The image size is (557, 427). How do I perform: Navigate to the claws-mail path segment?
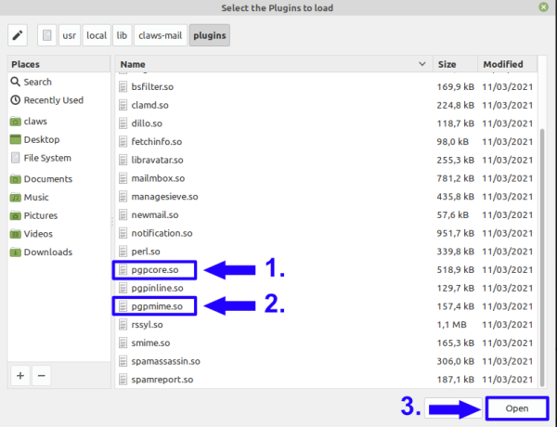pyautogui.click(x=161, y=36)
